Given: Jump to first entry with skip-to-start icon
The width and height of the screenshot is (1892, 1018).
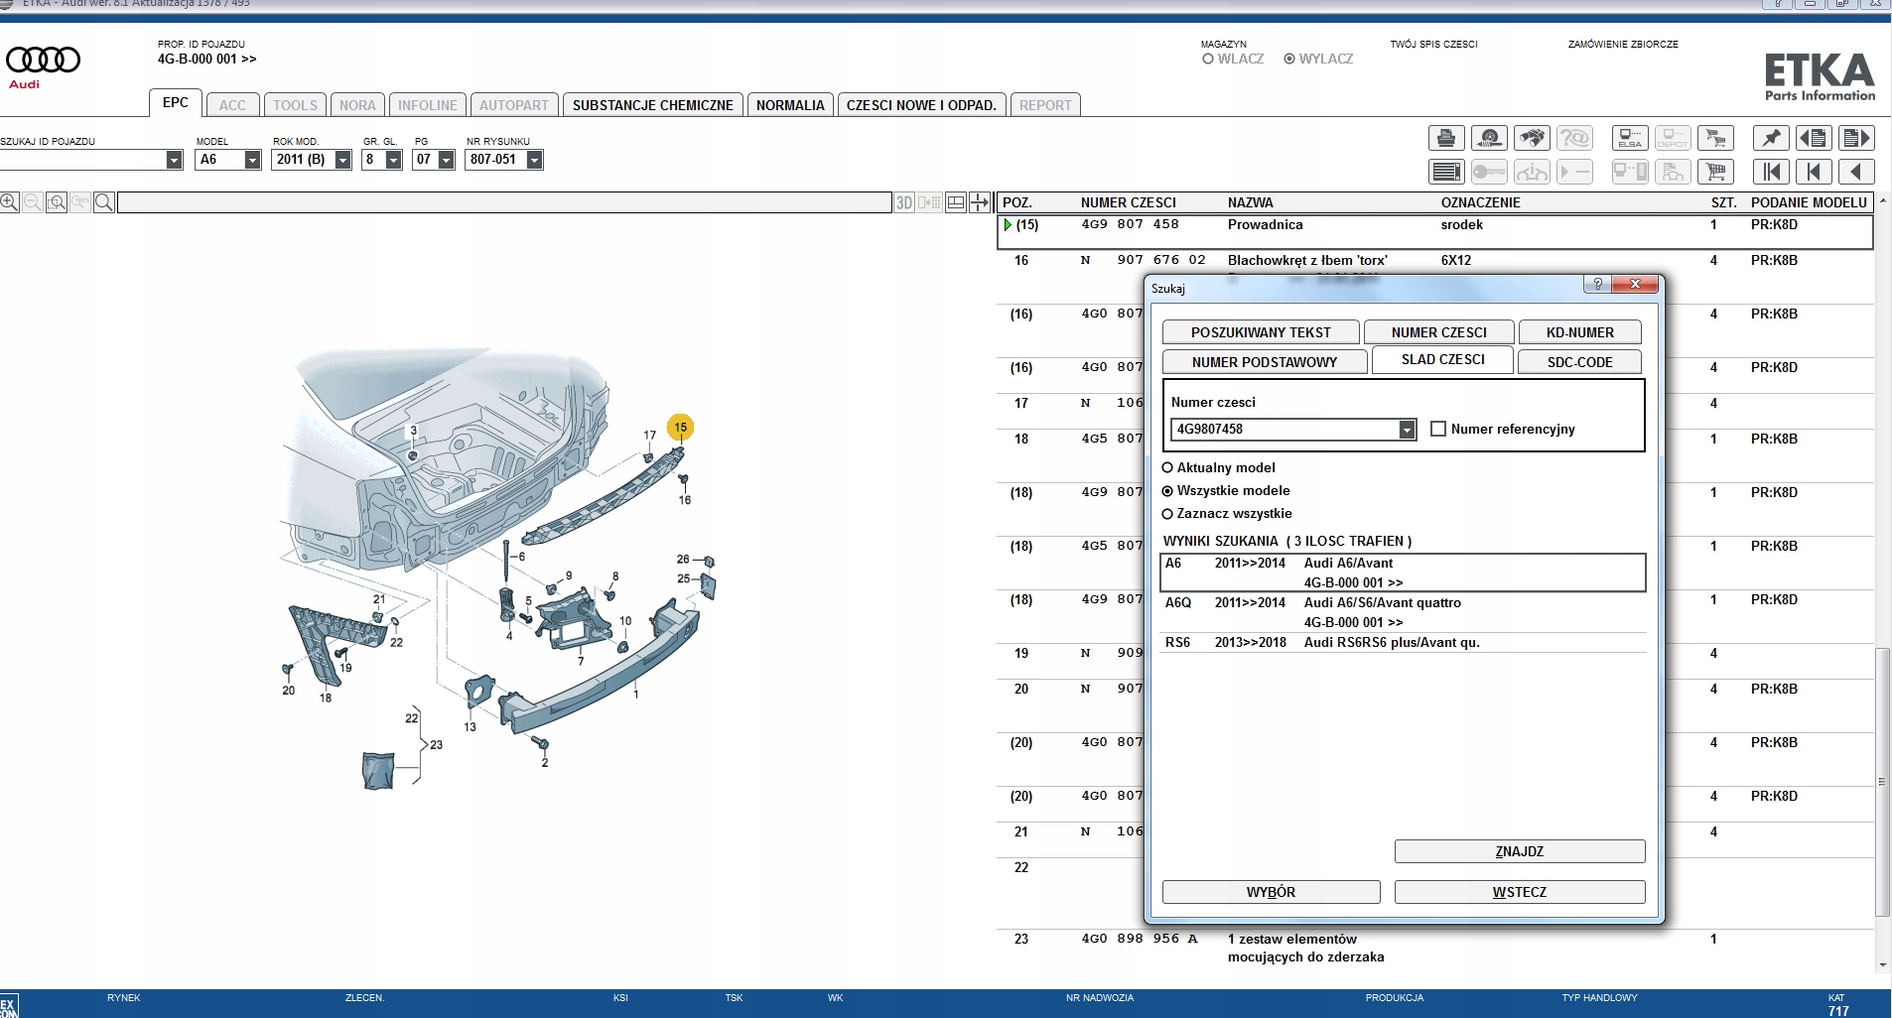Looking at the screenshot, I should tap(1771, 172).
